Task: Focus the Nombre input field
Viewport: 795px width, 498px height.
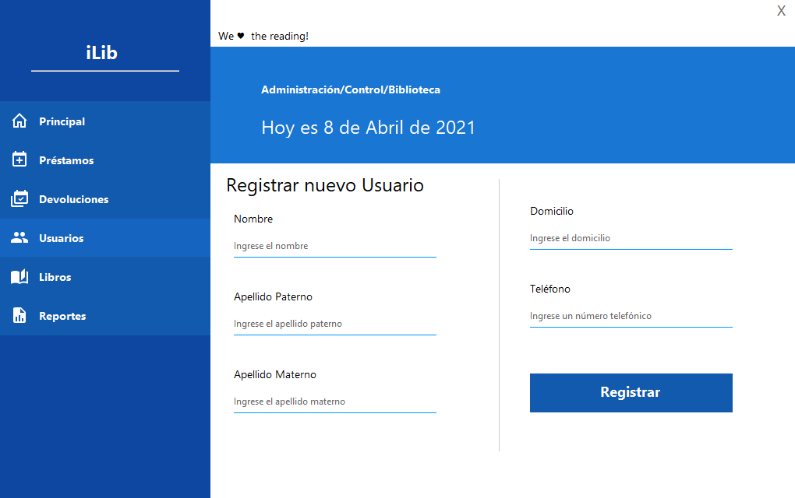Action: 334,246
